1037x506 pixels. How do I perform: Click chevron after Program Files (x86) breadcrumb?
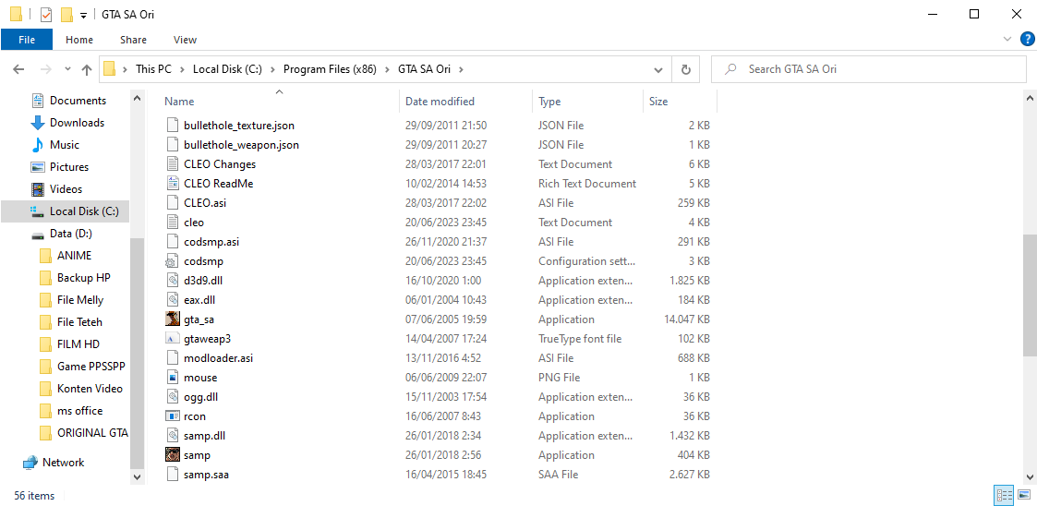(387, 68)
